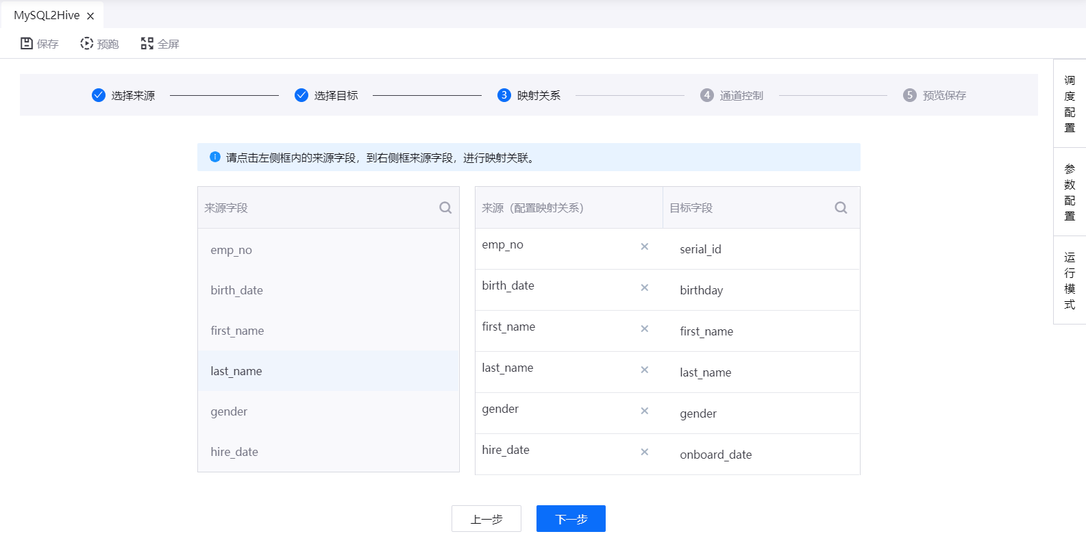Remove the emp_no mapping
1086x547 pixels.
tap(644, 246)
